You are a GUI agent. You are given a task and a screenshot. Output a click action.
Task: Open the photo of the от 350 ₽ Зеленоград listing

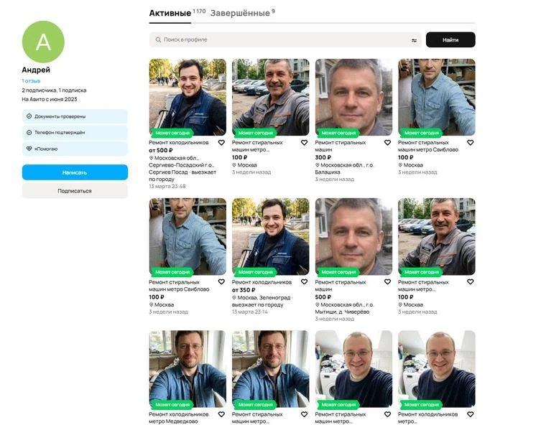[x=271, y=237]
